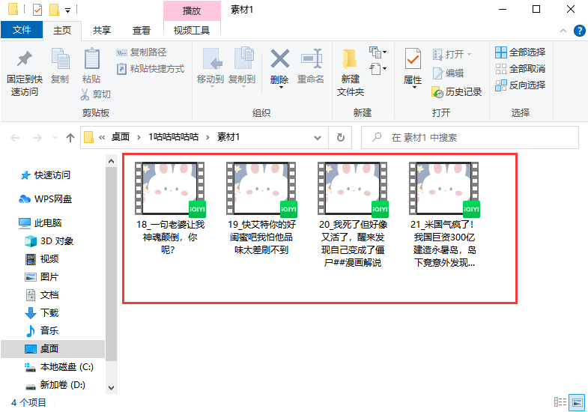The width and height of the screenshot is (588, 412).
Task: Switch to Details view layout
Action: tap(560, 402)
